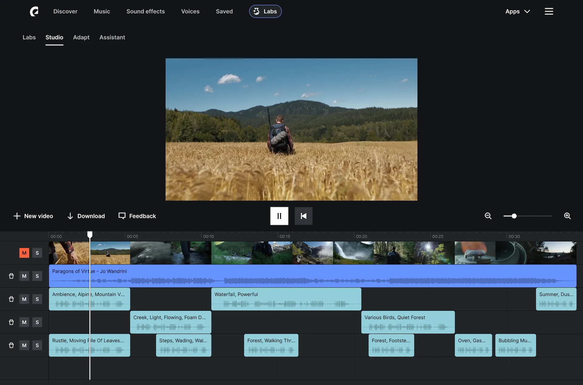Skip back to the timeline start
583x385 pixels.
(303, 216)
